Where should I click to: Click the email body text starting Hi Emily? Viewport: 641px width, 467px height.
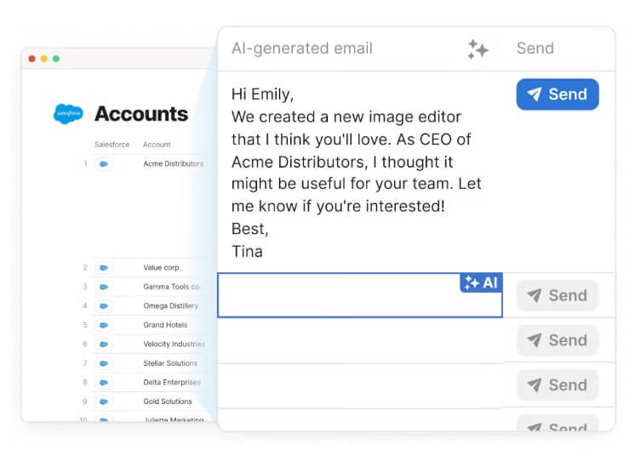pos(357,173)
